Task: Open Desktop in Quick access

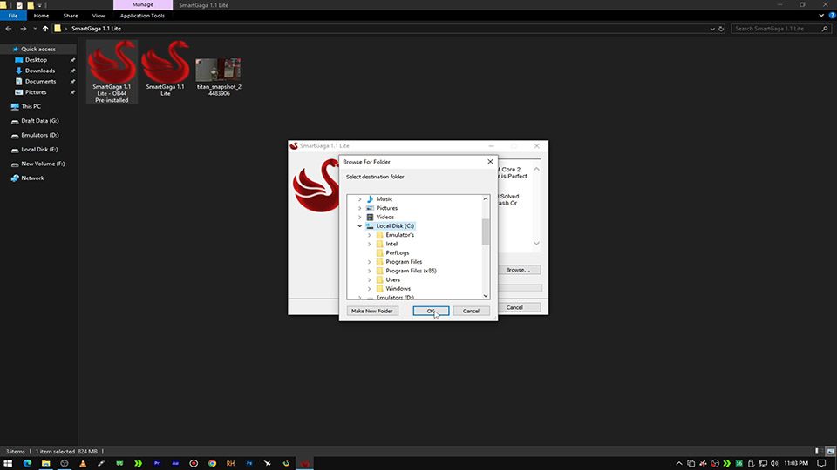Action: point(36,60)
